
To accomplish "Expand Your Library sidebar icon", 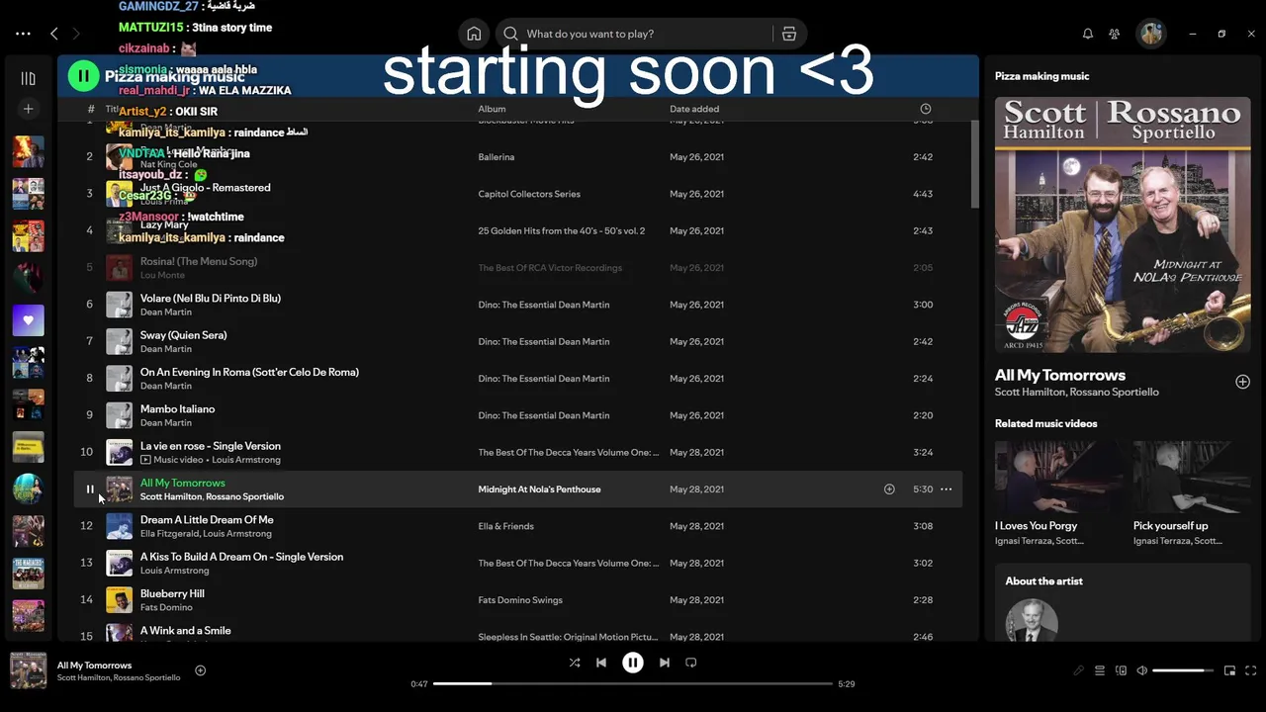I will pos(28,78).
